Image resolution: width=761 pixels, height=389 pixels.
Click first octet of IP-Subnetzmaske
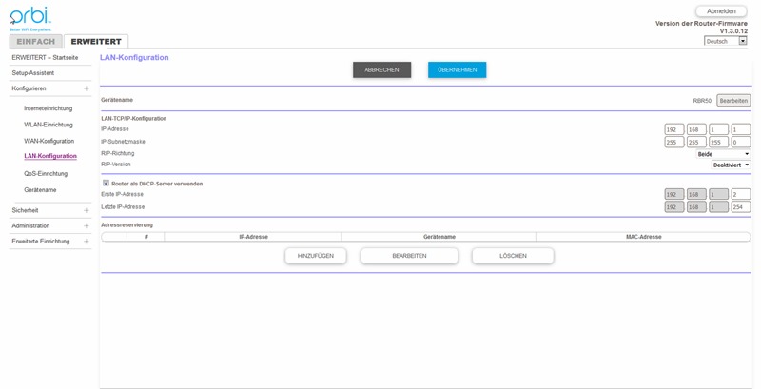pyautogui.click(x=674, y=142)
